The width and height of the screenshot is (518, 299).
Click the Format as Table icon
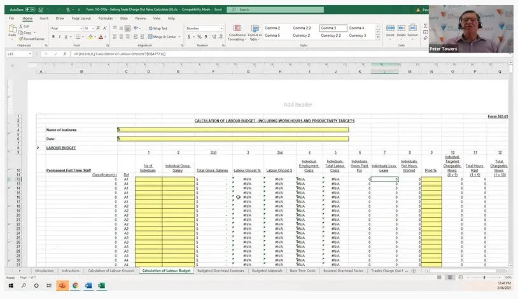255,32
